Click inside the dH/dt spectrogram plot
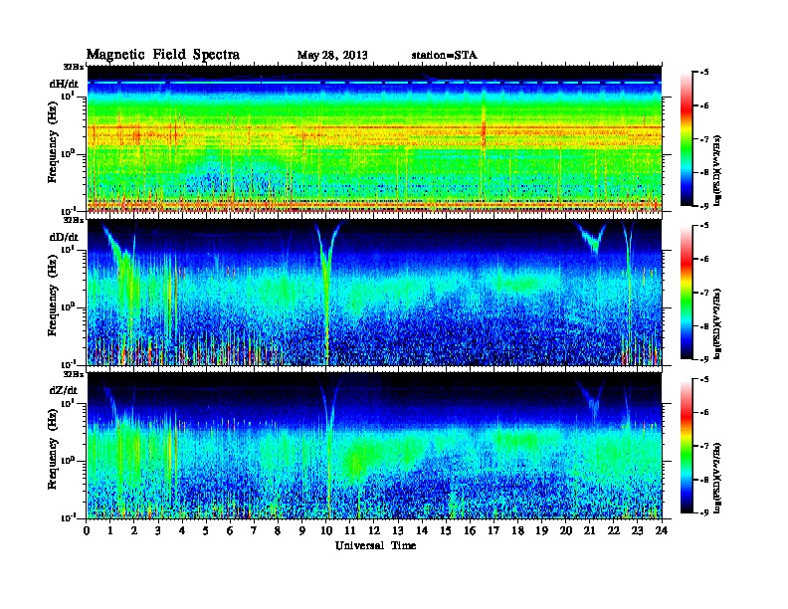The image size is (788, 609). pos(374,138)
